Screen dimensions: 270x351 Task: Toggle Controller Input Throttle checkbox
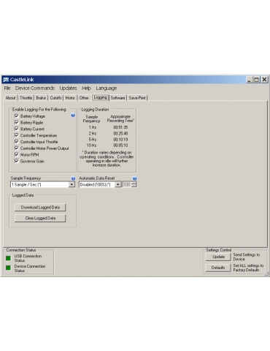(x=17, y=142)
